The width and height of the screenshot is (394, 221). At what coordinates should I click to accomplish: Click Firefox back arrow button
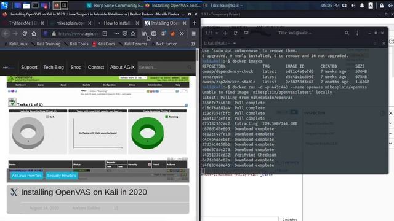point(6,34)
